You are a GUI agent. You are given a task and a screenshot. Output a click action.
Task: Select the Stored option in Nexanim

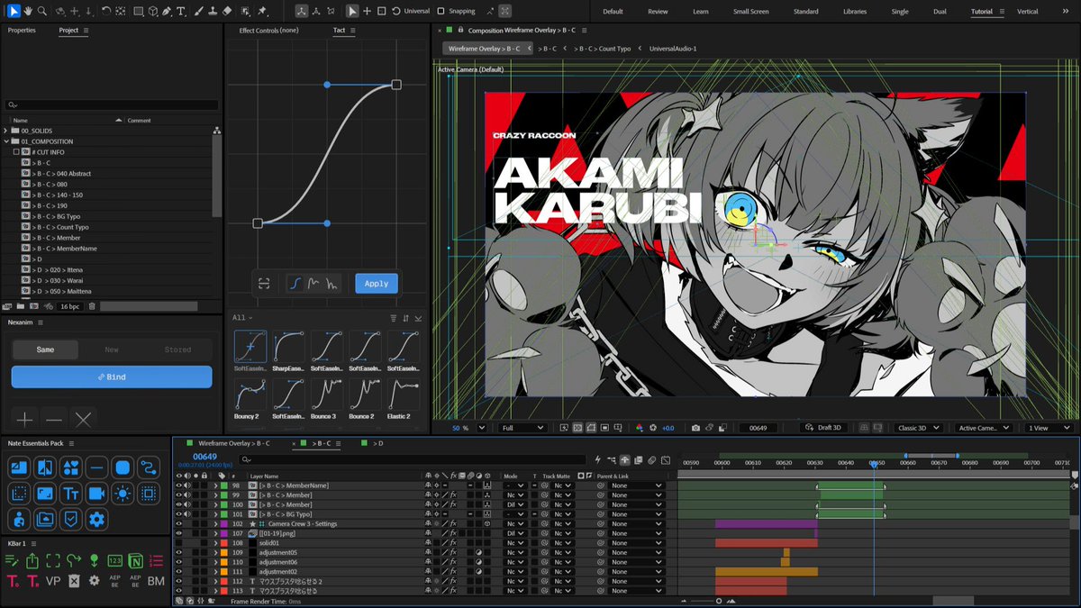[x=177, y=349]
